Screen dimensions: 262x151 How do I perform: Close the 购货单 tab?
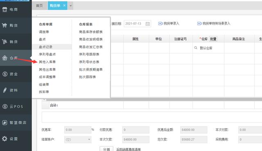64,5
